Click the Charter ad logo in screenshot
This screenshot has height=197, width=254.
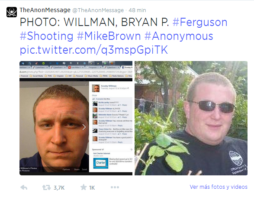pos(100,163)
